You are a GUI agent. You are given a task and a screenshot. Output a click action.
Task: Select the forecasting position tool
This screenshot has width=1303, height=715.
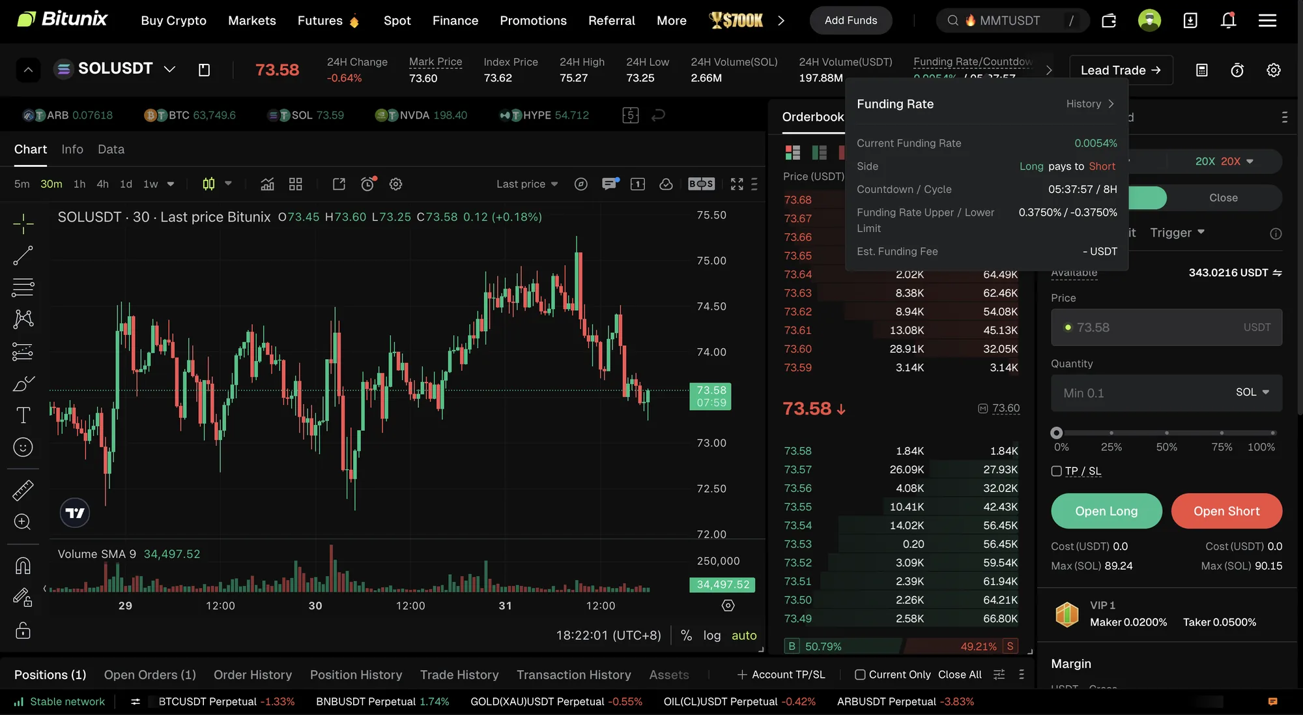pos(23,351)
